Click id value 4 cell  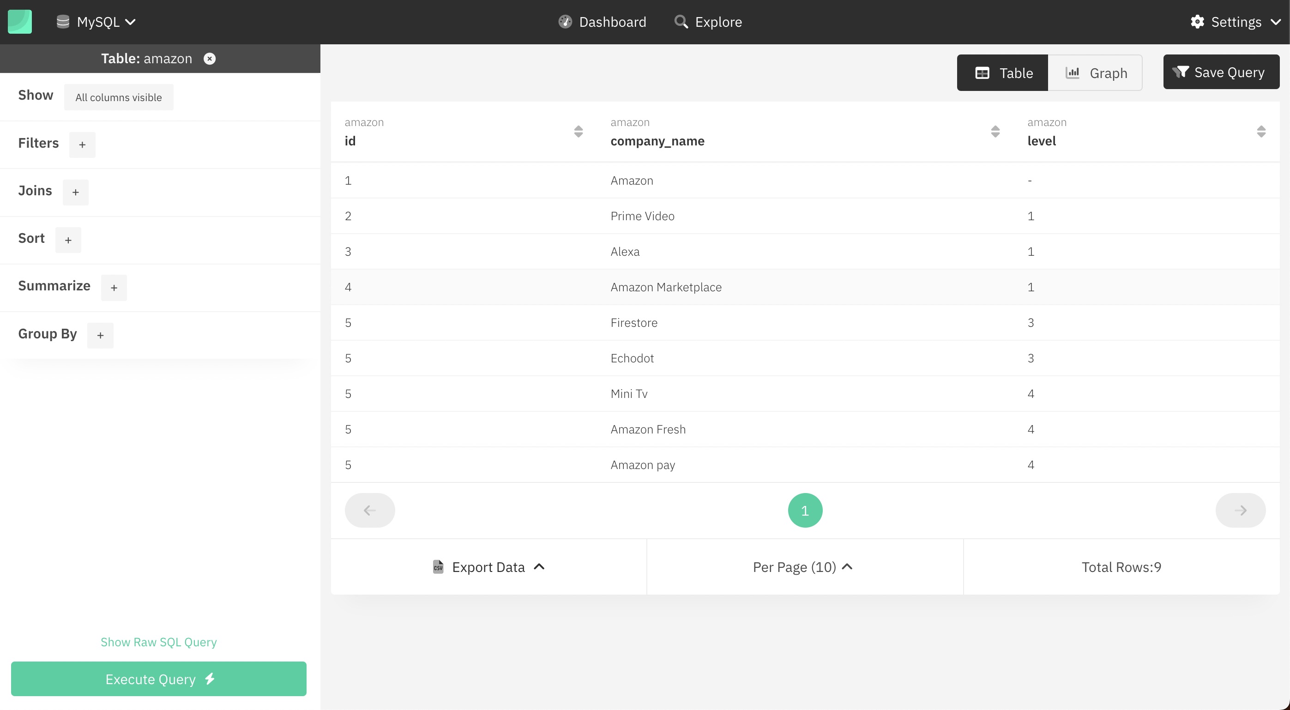[348, 287]
